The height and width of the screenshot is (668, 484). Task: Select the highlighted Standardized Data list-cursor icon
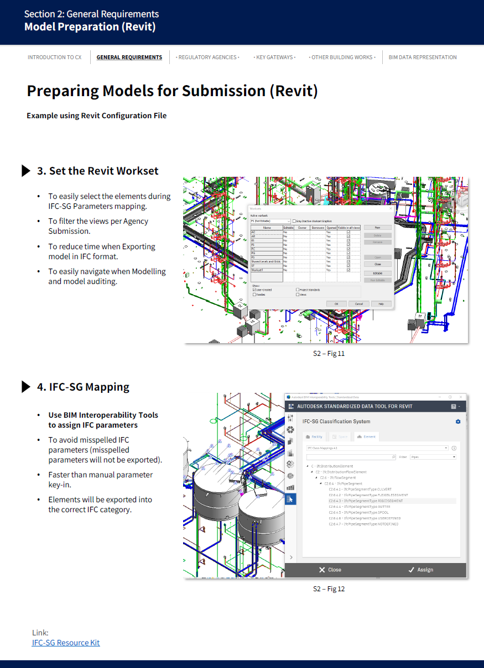290,499
